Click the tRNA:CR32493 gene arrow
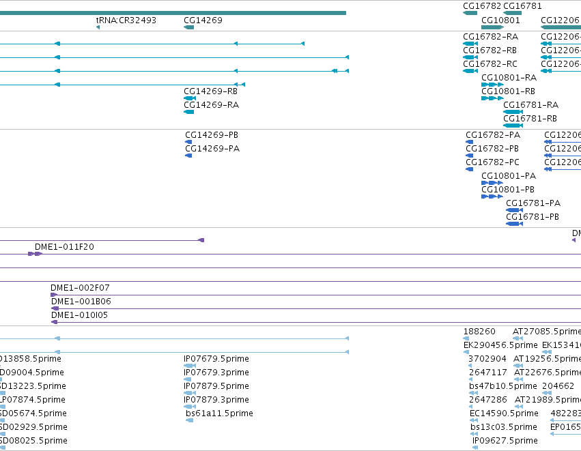581x451 pixels. pyautogui.click(x=98, y=27)
